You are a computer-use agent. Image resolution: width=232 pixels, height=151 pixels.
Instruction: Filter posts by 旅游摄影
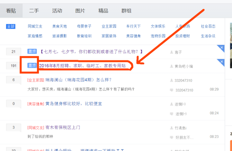click(60, 36)
